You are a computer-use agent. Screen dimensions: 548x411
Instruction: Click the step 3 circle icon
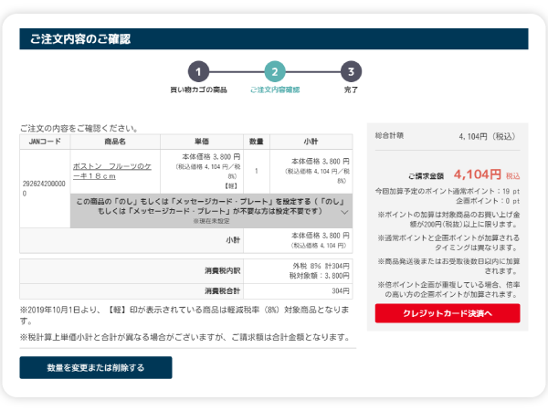pyautogui.click(x=351, y=71)
